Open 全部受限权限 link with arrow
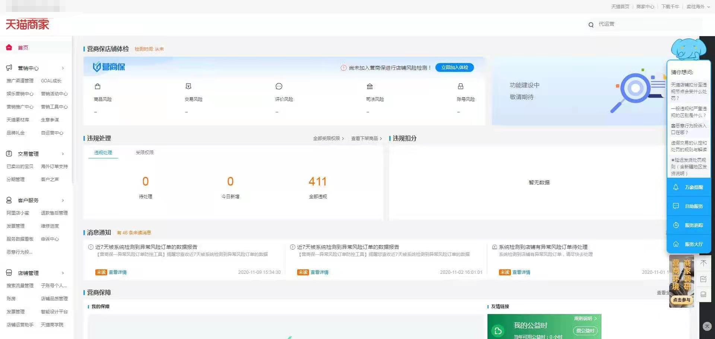The image size is (715, 339). pos(328,139)
